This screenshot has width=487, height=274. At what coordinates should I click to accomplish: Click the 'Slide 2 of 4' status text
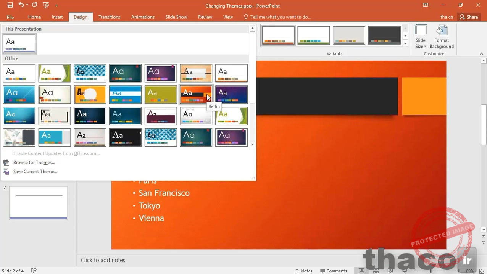(12, 271)
